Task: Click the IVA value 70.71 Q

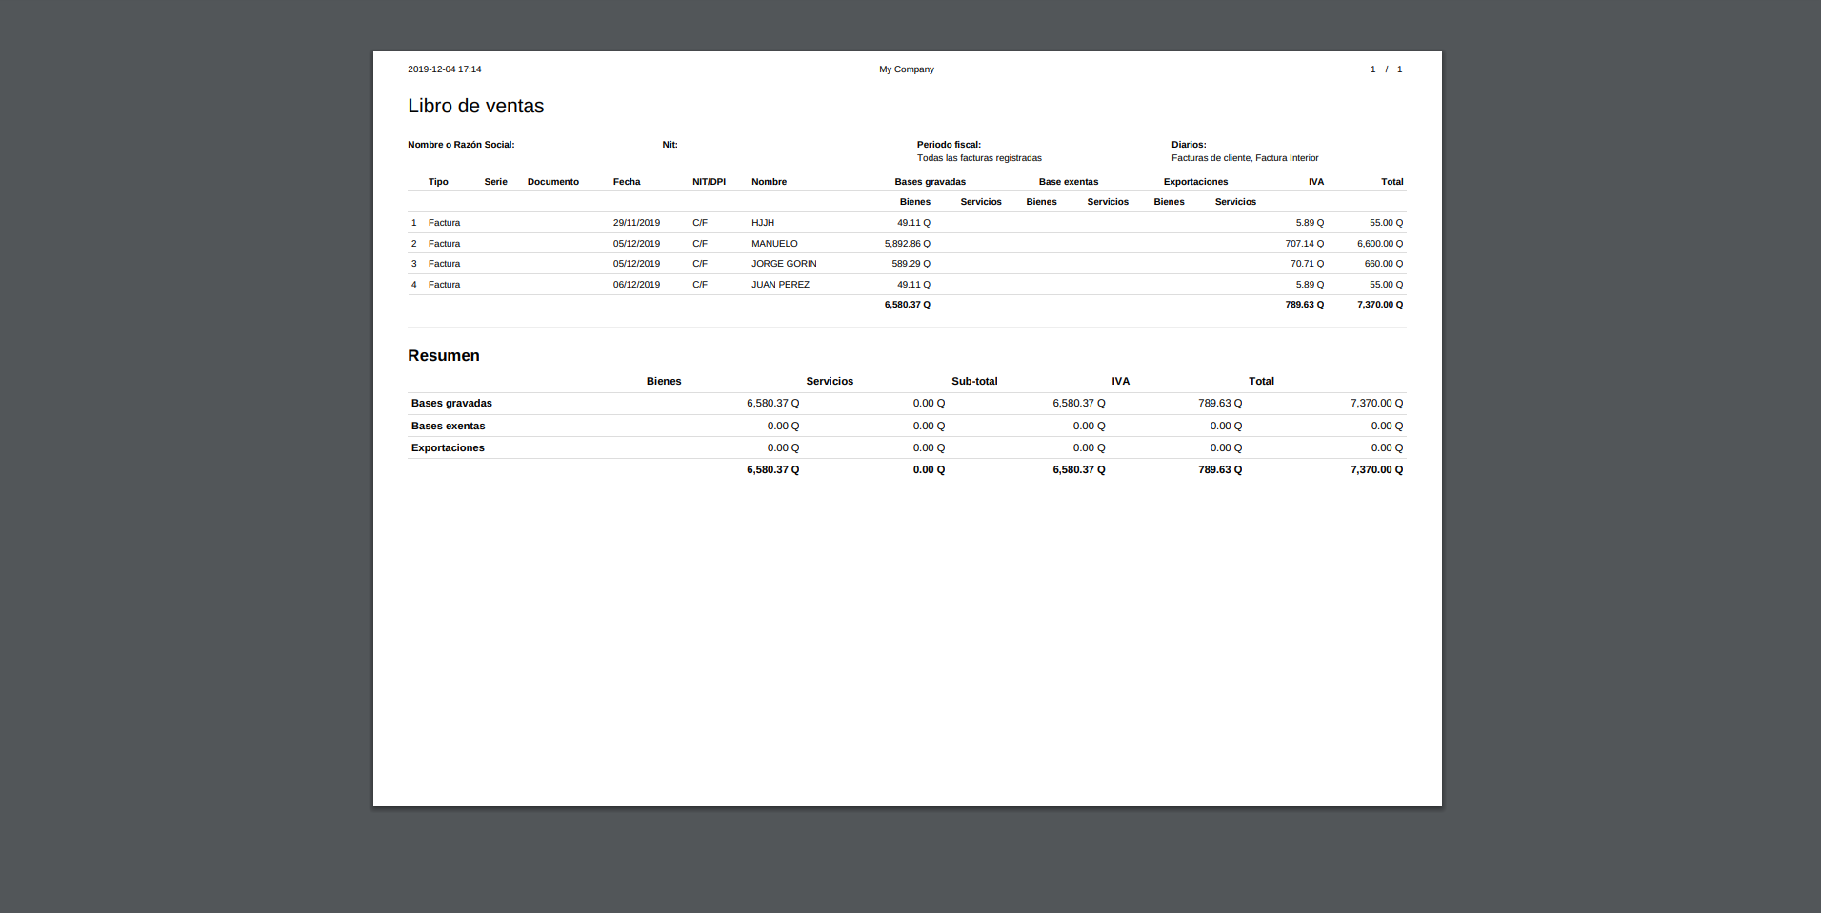Action: [1307, 264]
